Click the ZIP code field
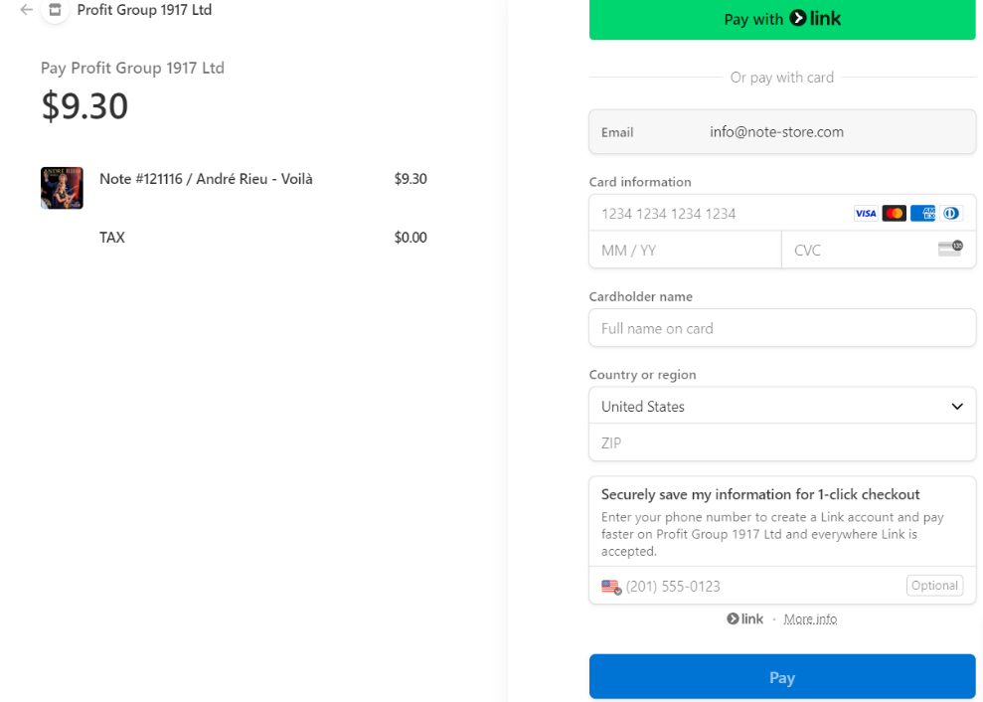The image size is (983, 702). [x=782, y=443]
